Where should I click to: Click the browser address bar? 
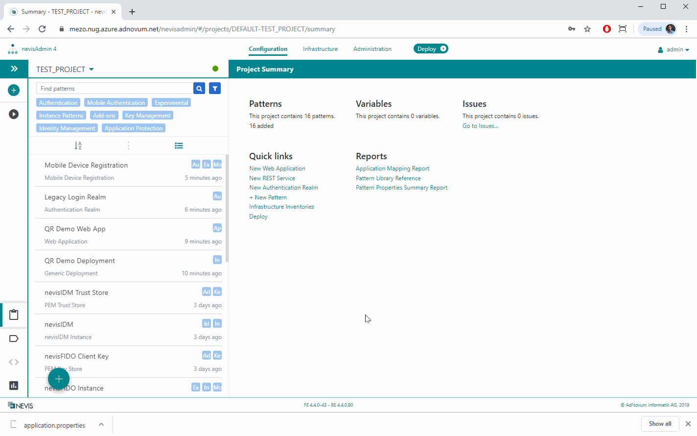[308, 29]
